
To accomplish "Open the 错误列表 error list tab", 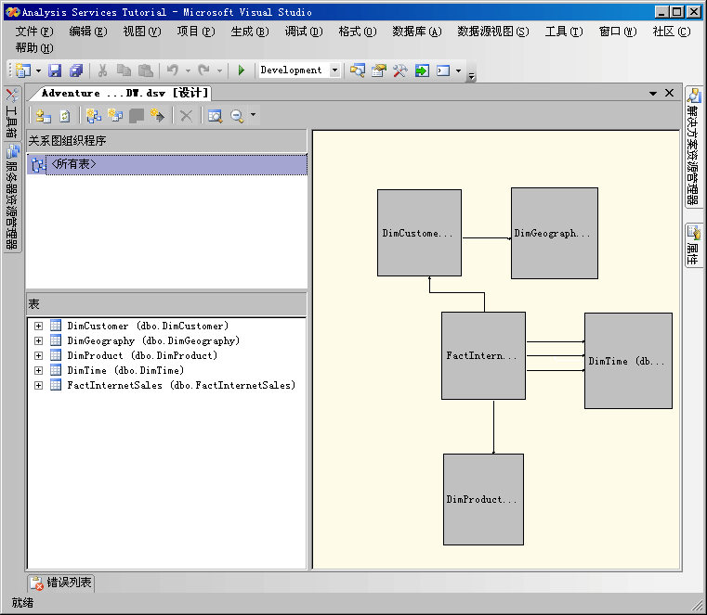I will pos(61,583).
